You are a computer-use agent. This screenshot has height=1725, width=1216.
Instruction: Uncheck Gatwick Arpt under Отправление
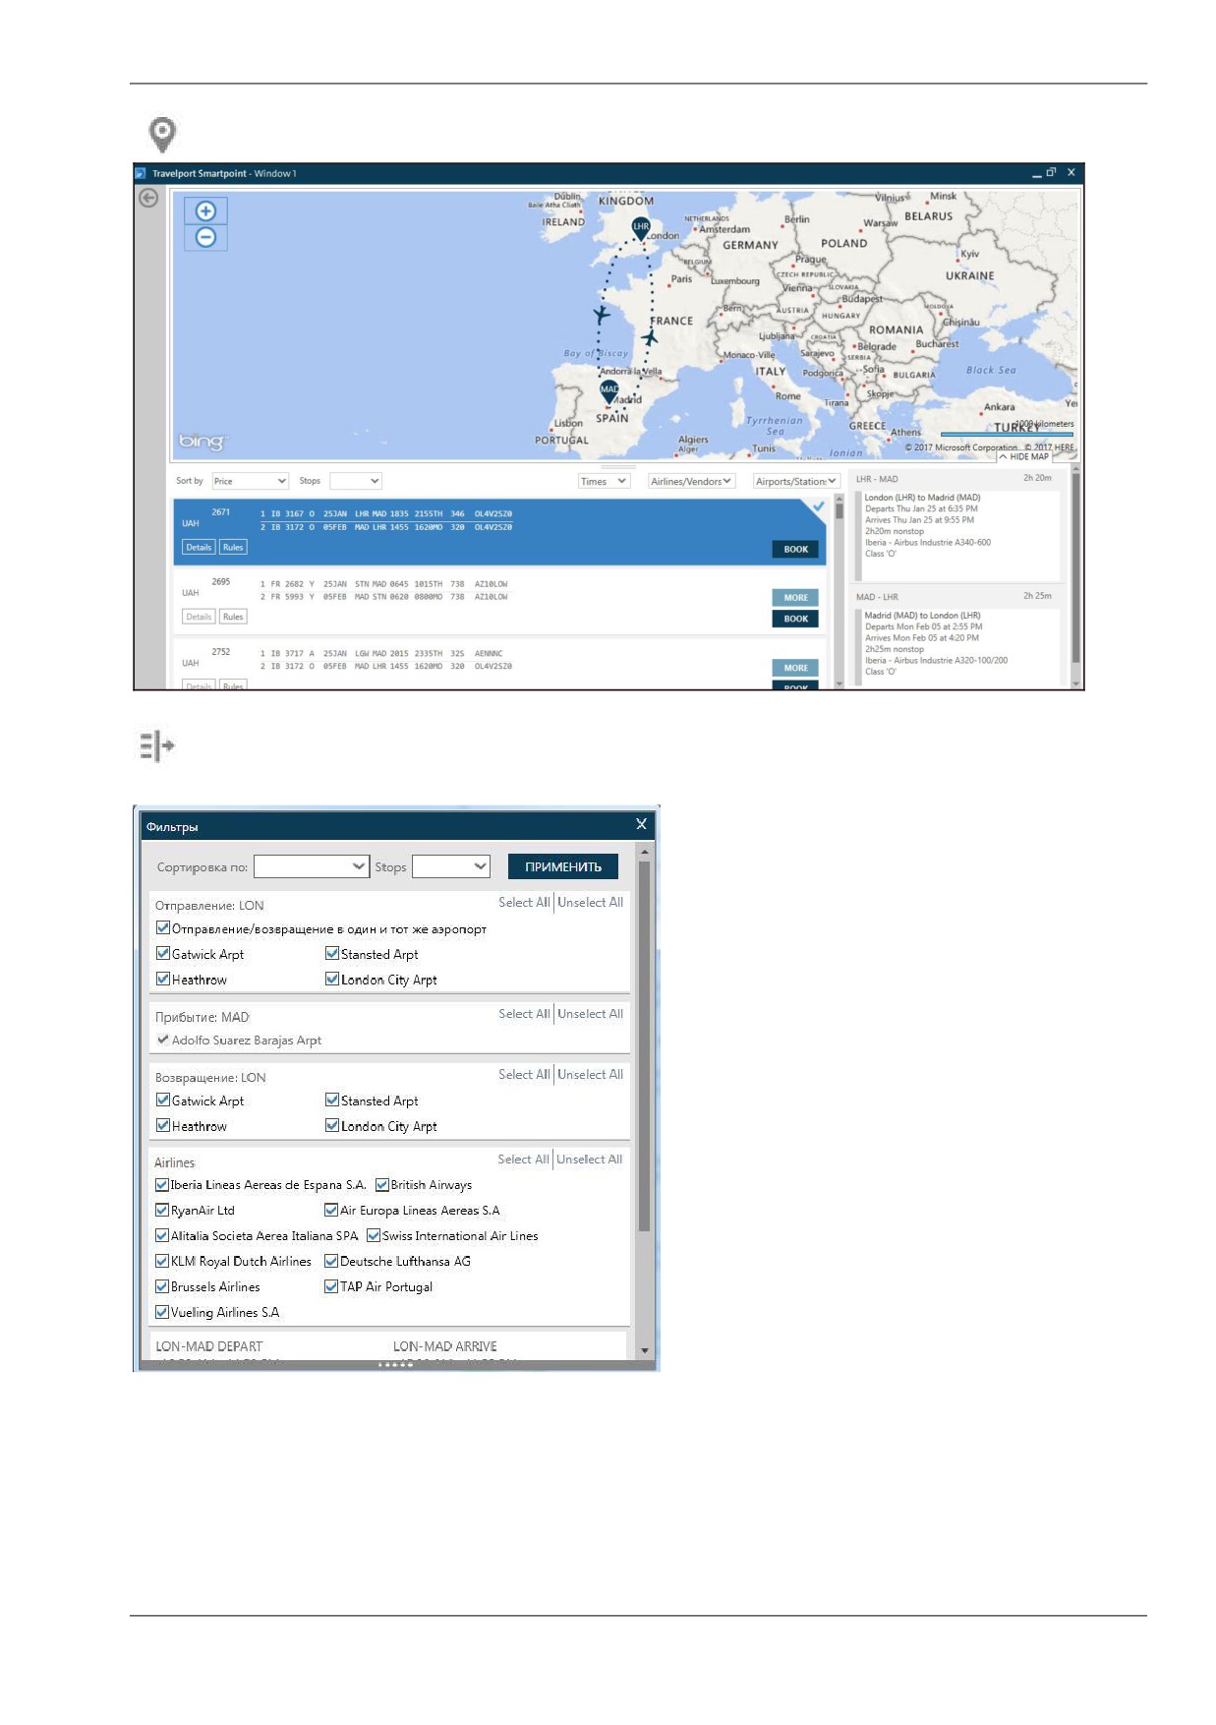point(163,953)
